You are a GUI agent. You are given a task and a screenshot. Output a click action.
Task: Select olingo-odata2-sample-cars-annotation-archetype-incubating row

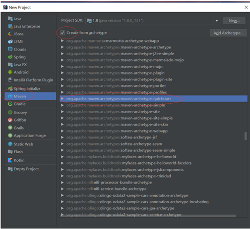pos(154,202)
